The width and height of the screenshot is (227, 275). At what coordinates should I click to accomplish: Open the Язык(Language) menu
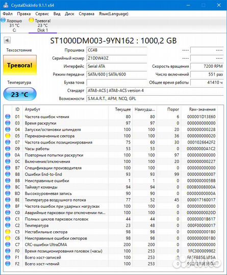point(113,14)
